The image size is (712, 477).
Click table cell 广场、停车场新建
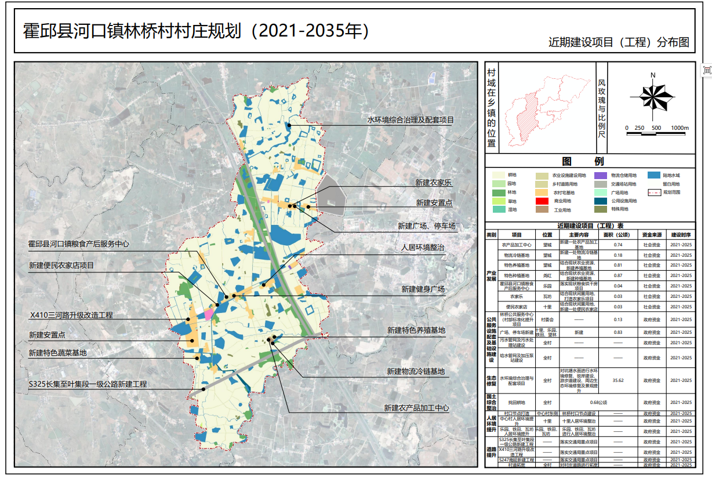(516, 333)
